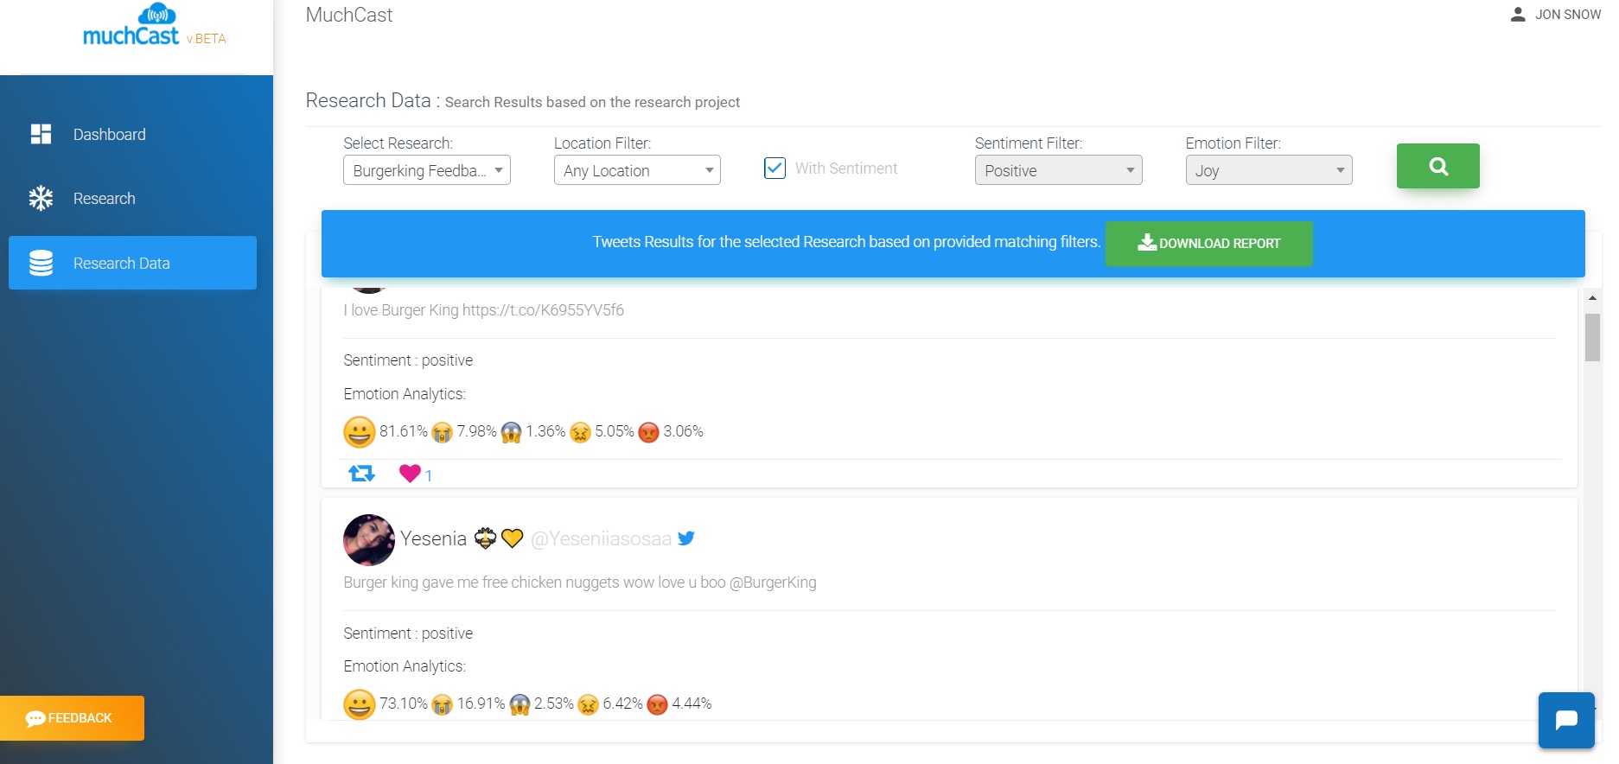1619x764 pixels.
Task: Open the Select Research dropdown
Action: tap(427, 170)
